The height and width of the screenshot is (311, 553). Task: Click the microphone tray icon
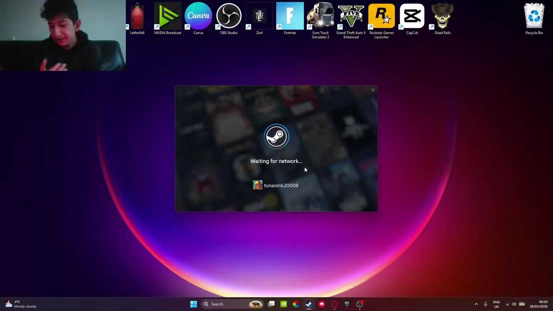click(486, 304)
